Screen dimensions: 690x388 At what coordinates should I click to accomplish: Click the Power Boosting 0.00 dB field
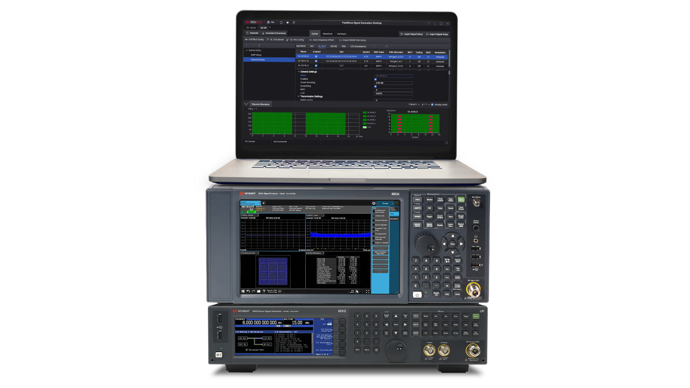(x=393, y=83)
